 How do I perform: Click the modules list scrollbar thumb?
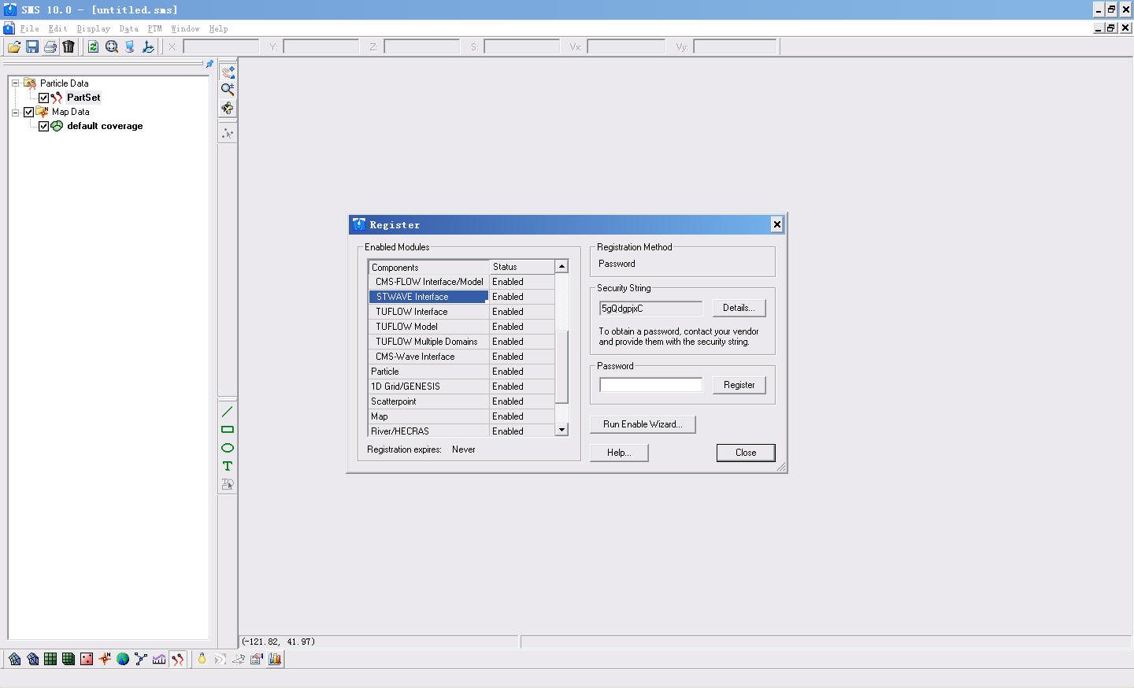[561, 367]
